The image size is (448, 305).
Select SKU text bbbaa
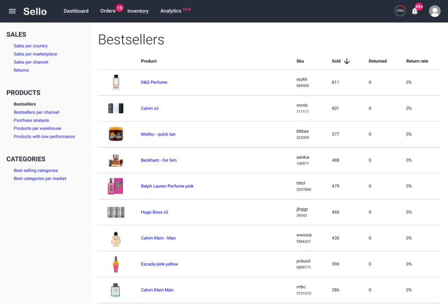point(302,131)
